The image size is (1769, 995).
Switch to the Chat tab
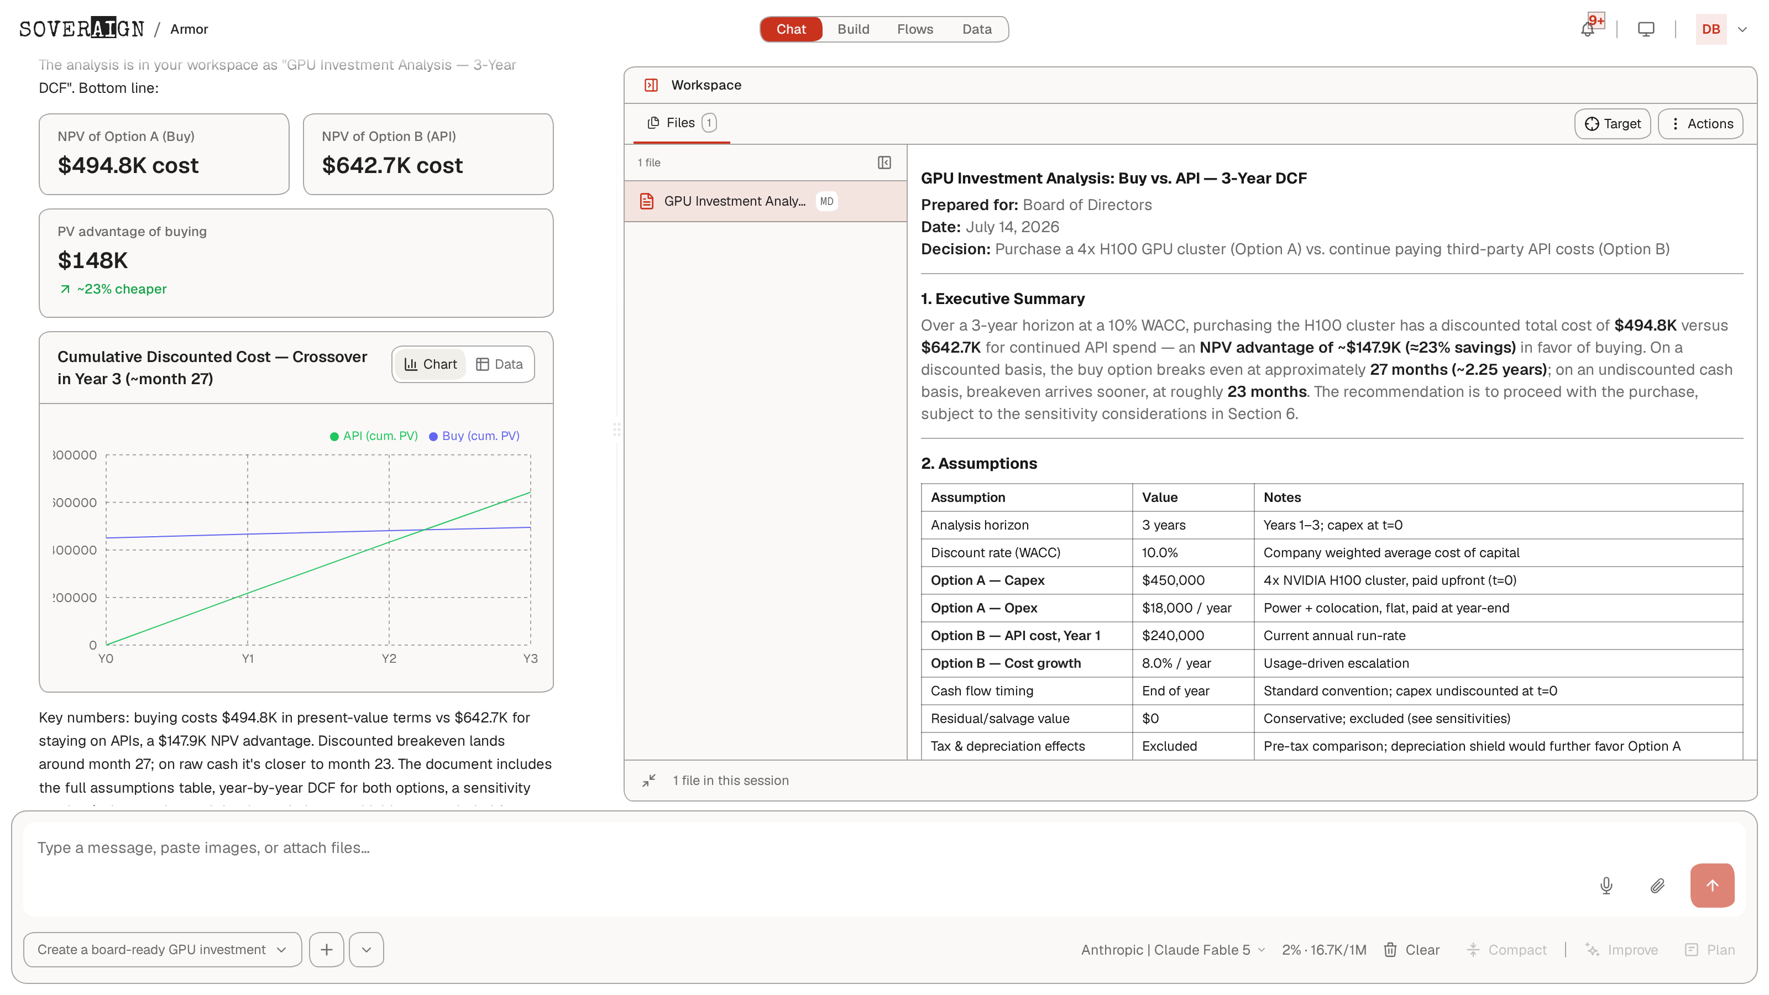[x=791, y=29]
